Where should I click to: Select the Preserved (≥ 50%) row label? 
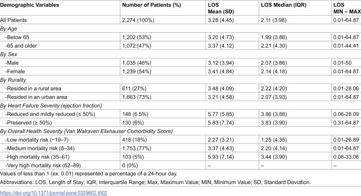point(29,122)
